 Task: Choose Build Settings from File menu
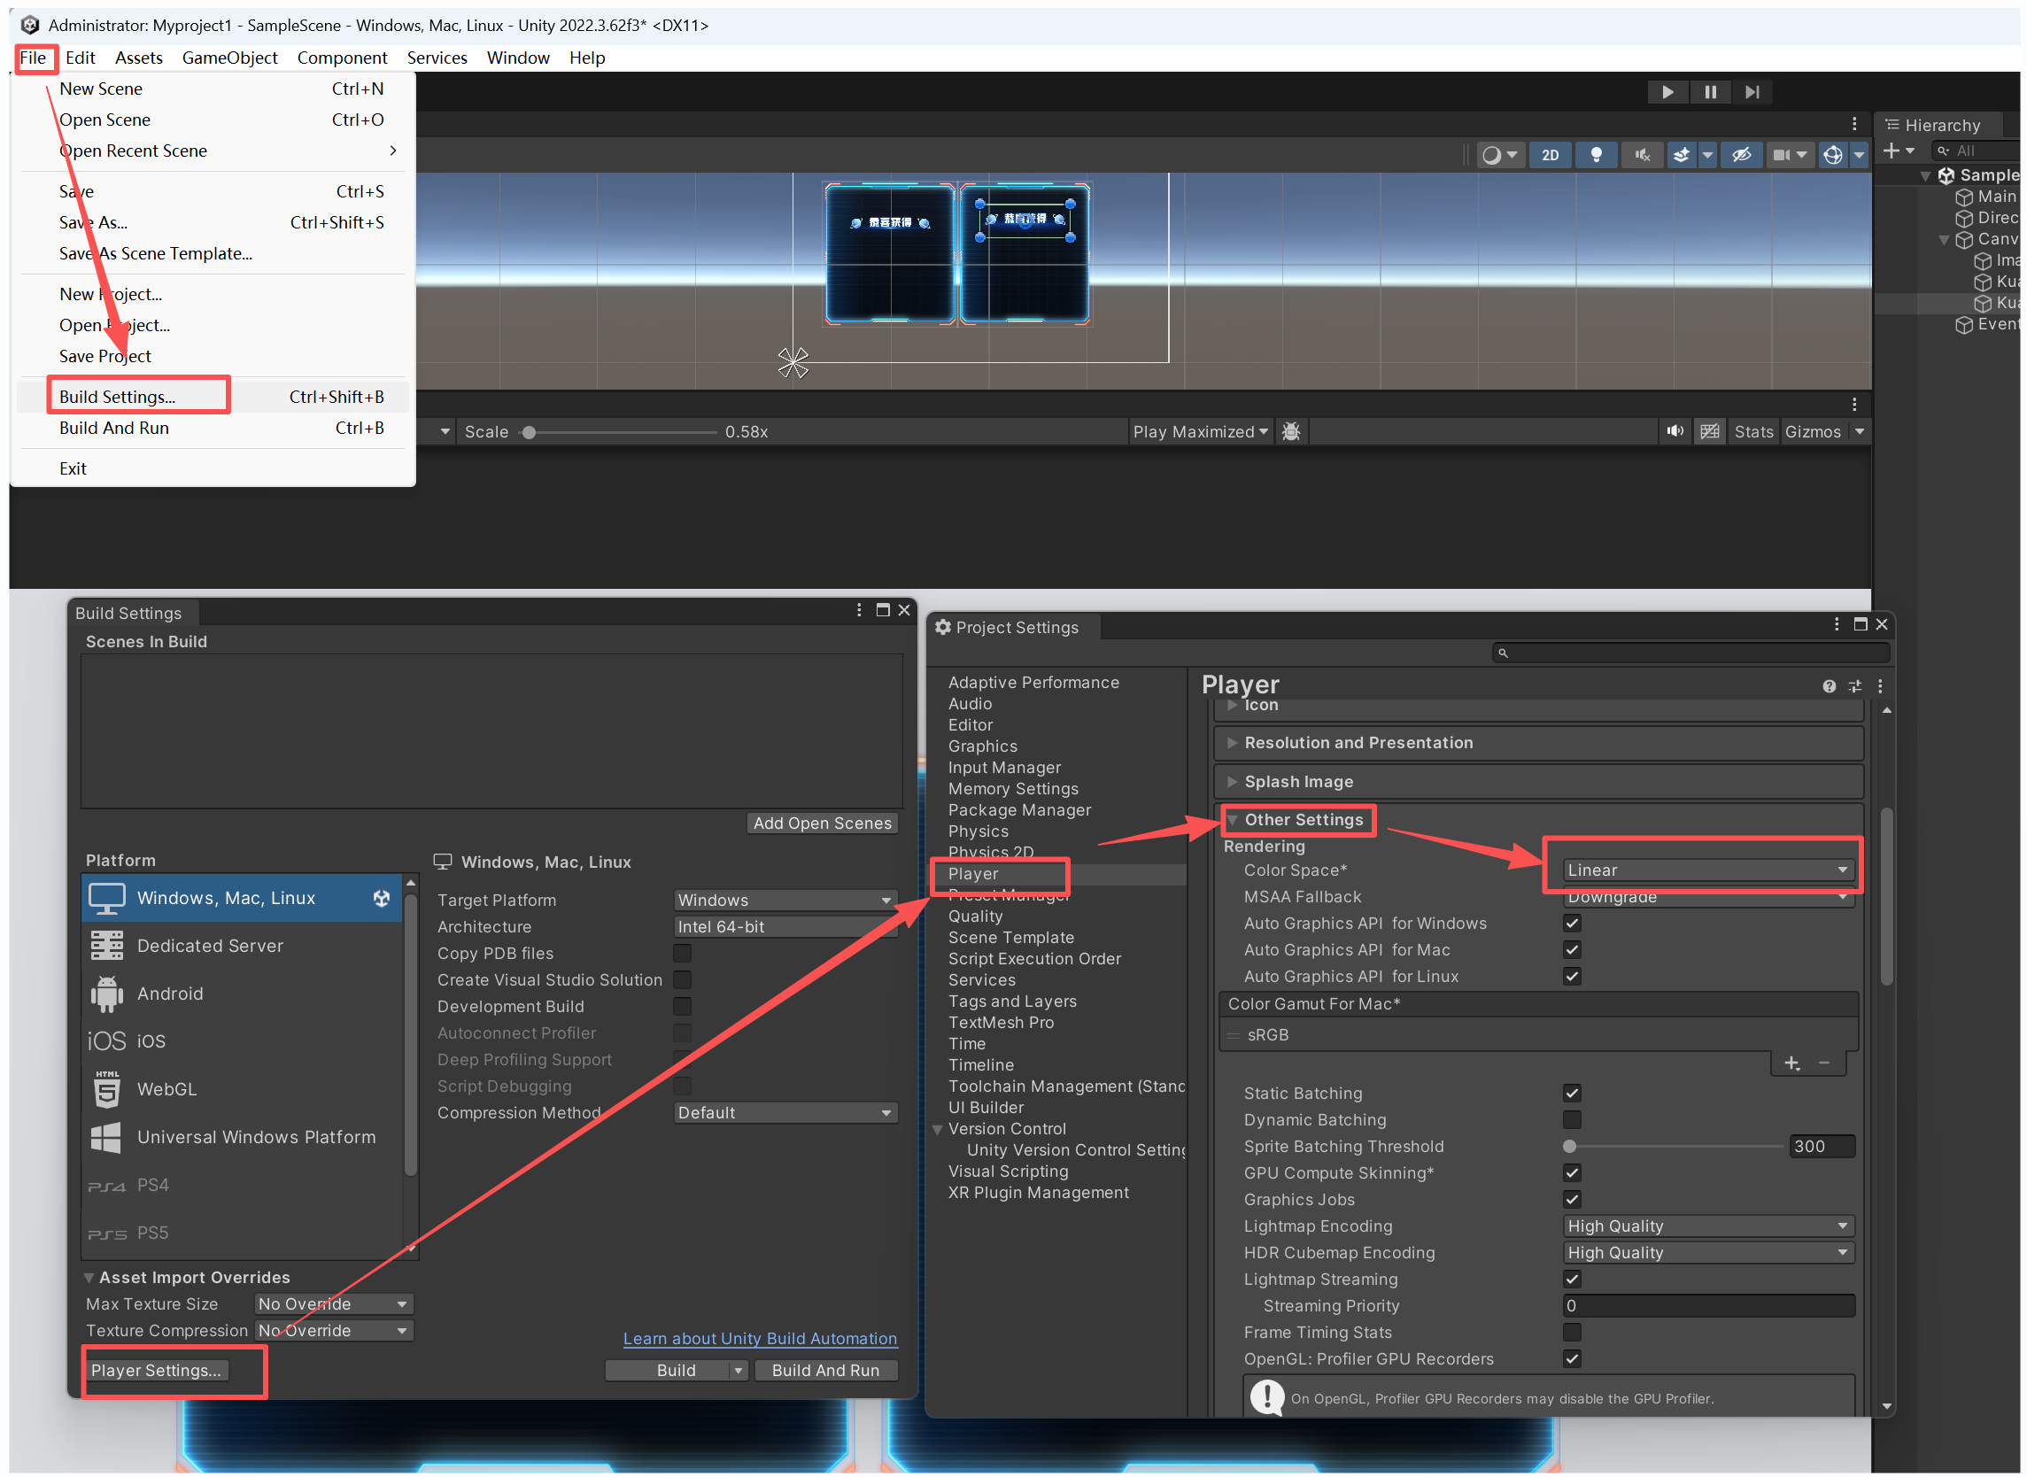pos(117,397)
